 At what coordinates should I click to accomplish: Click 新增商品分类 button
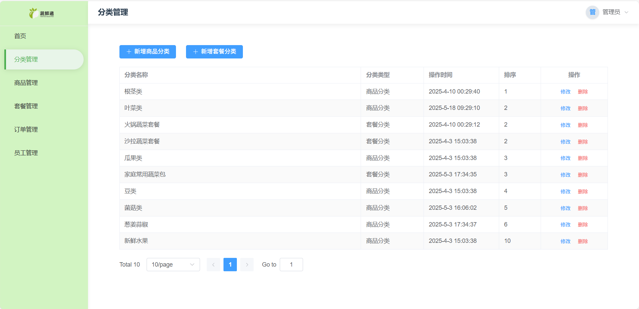pos(148,52)
